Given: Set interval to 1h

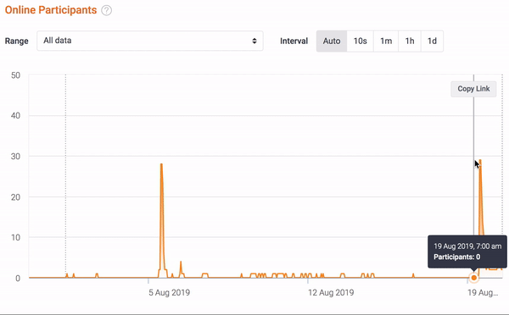Looking at the screenshot, I should coord(410,41).
